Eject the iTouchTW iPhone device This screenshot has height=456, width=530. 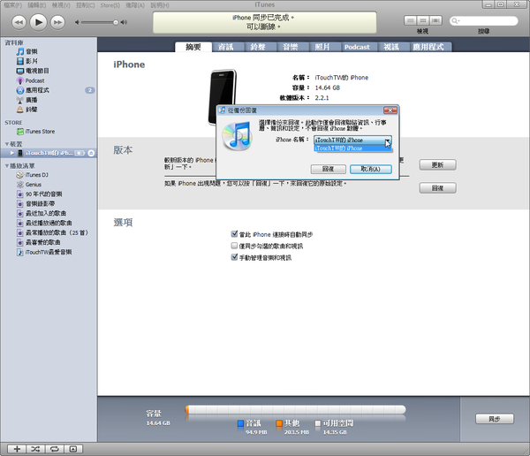click(x=91, y=153)
